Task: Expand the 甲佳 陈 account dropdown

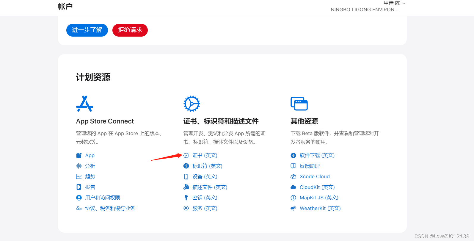Action: pos(395,3)
